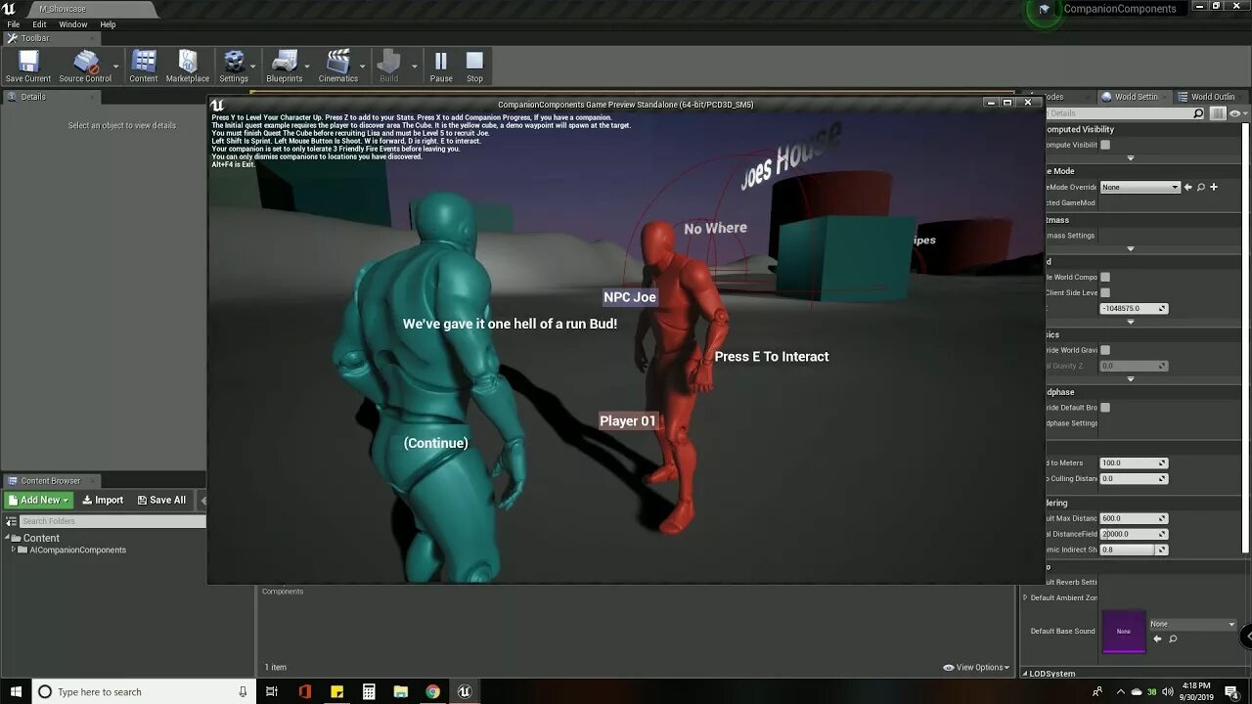The image size is (1252, 704).
Task: Launch Cinematics from the toolbar
Action: 337,63
